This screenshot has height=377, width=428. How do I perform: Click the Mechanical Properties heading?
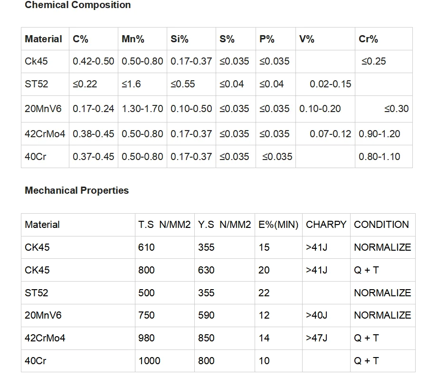point(76,190)
